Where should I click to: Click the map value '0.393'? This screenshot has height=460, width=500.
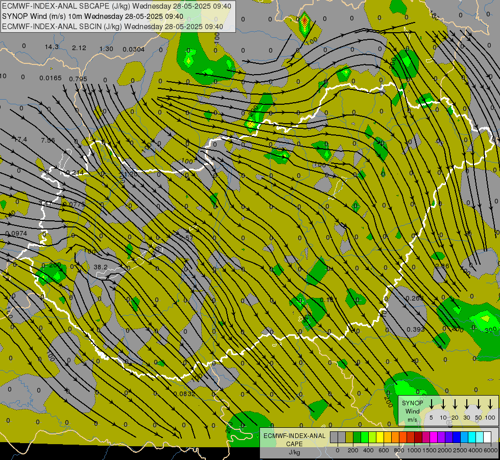416,330
